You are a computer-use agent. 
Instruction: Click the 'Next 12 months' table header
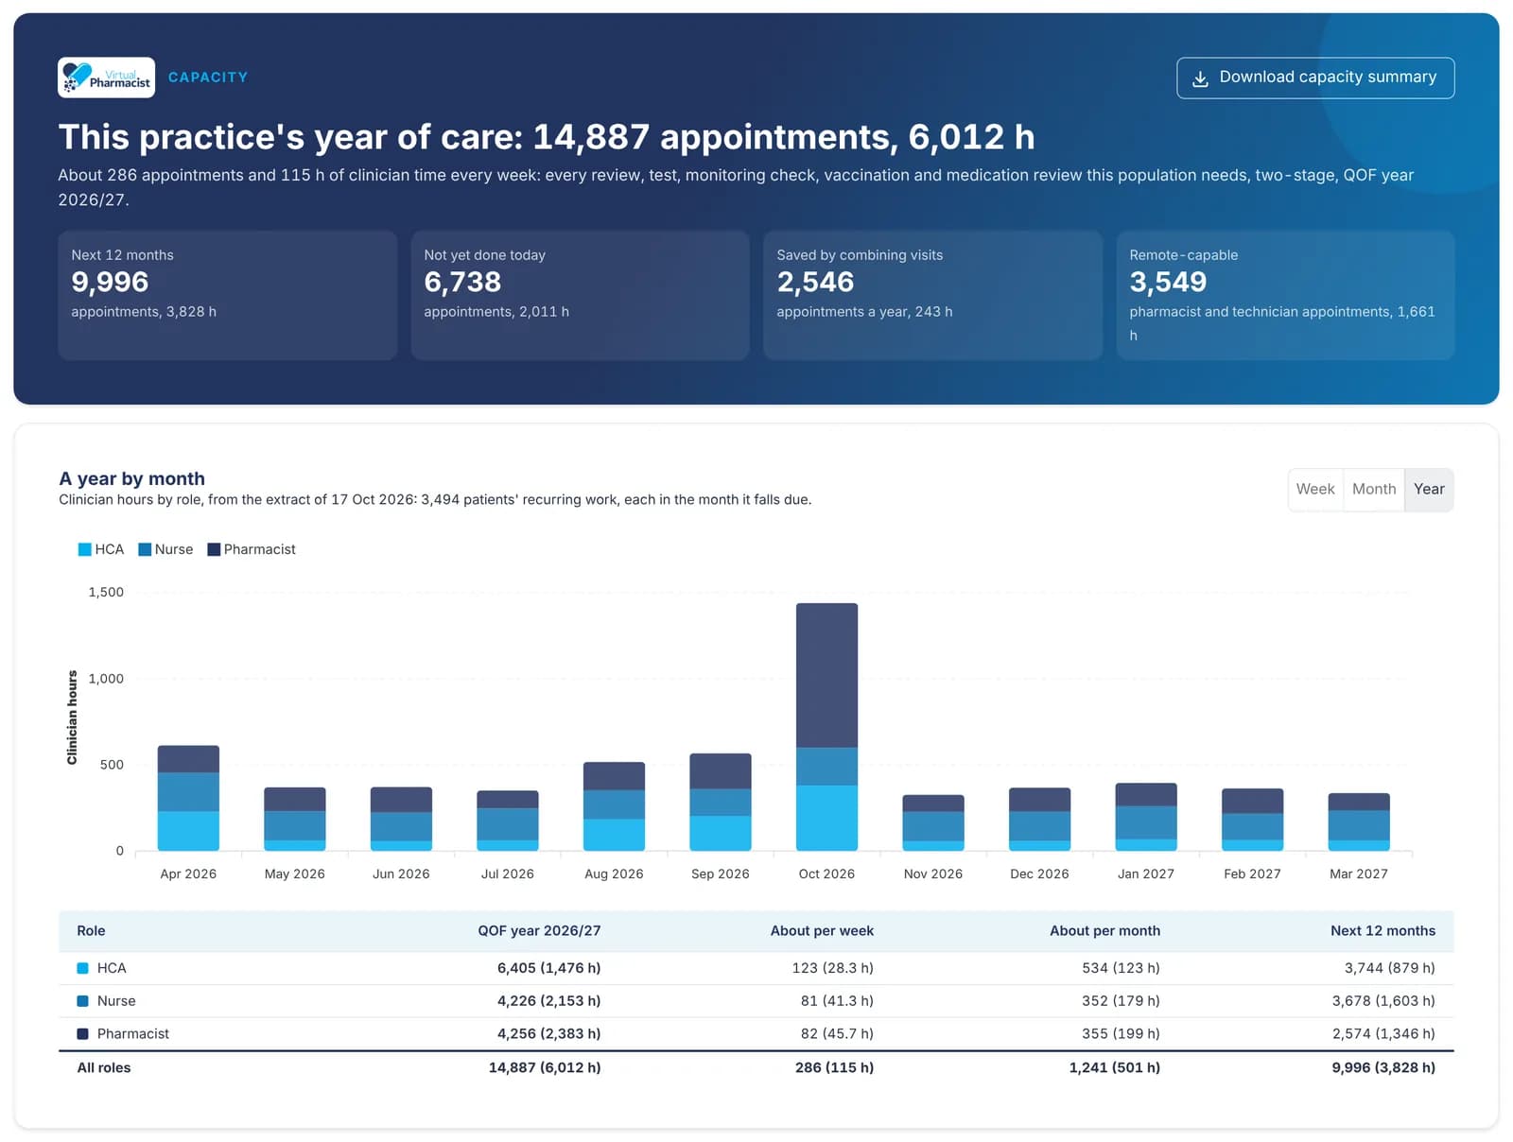tap(1383, 930)
